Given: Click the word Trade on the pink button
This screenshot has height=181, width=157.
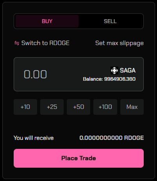Looking at the screenshot, I should [x=87, y=158].
